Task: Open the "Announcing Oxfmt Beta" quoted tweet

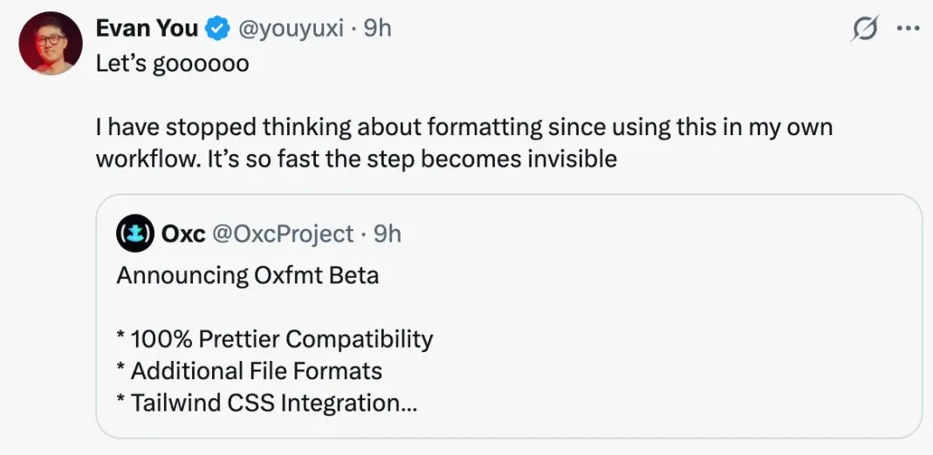Action: (x=248, y=275)
